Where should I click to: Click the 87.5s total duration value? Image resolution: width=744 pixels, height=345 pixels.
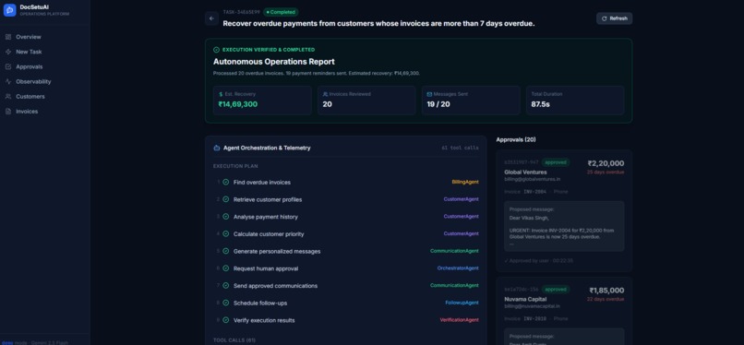pyautogui.click(x=540, y=104)
